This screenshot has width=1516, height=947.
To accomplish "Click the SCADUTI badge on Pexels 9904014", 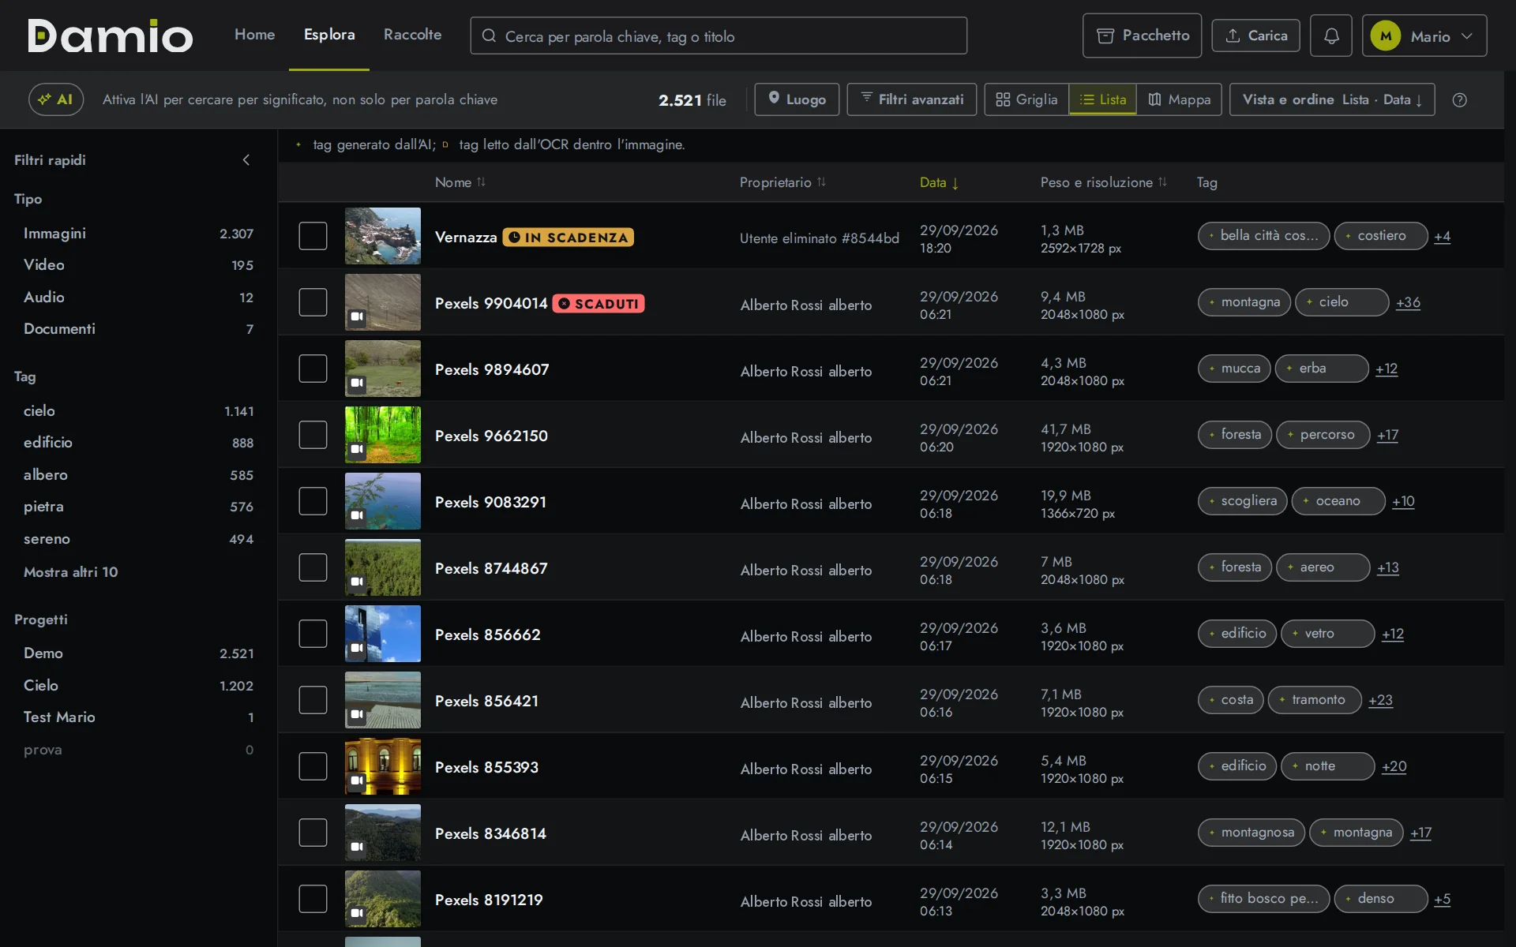I will 599,304.
